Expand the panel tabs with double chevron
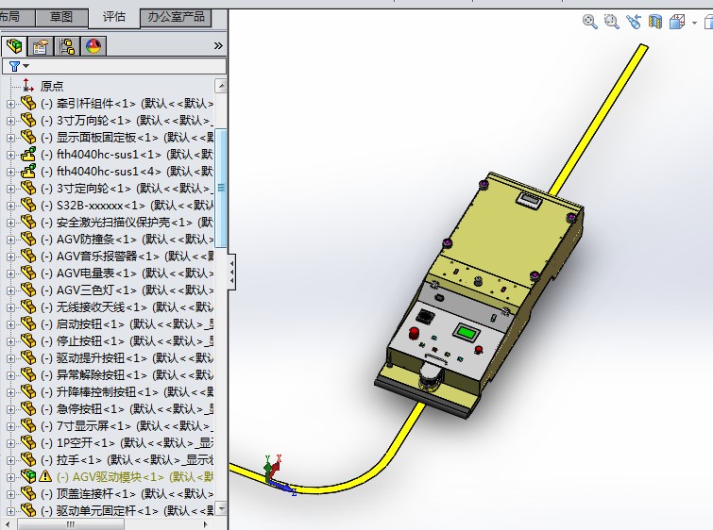Viewport: 713px width, 530px height. point(218,46)
